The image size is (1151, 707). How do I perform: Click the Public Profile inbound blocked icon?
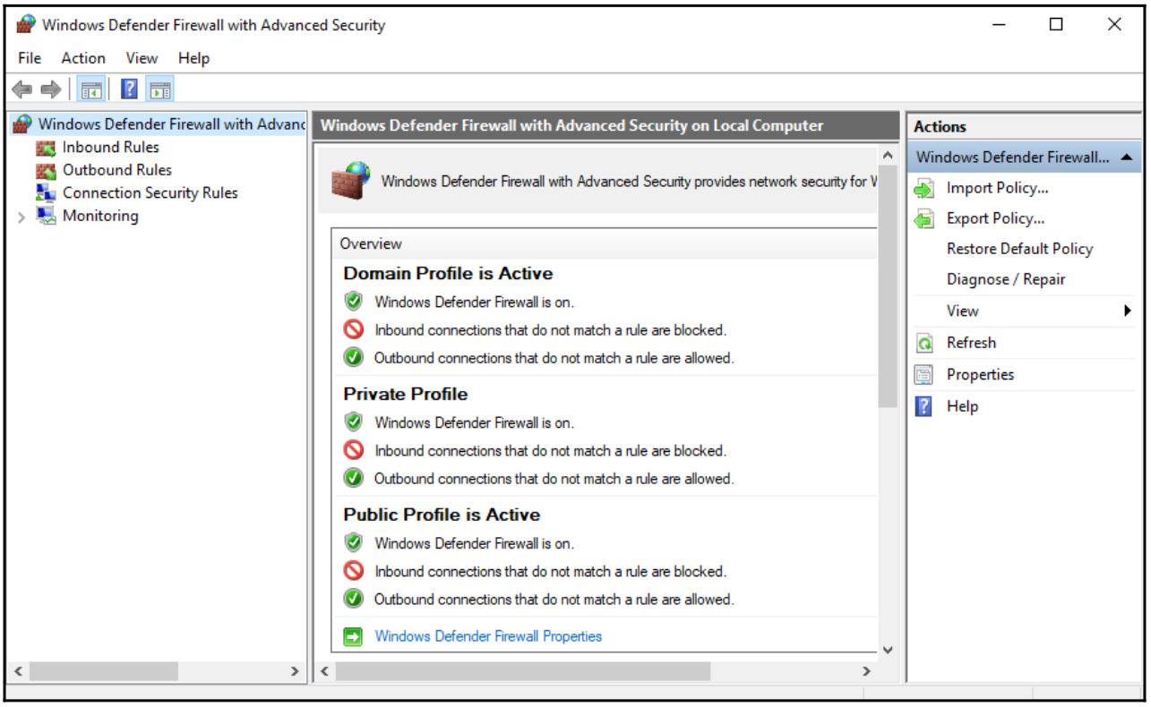(x=354, y=571)
